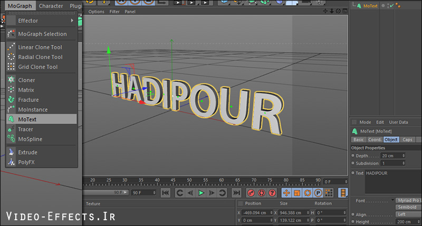Screen dimensions: 422x226
Task: Open the attribute manager Edit menu
Action: [x=380, y=123]
